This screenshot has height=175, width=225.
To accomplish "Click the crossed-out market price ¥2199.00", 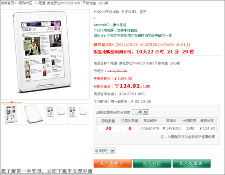I will click(x=117, y=71).
